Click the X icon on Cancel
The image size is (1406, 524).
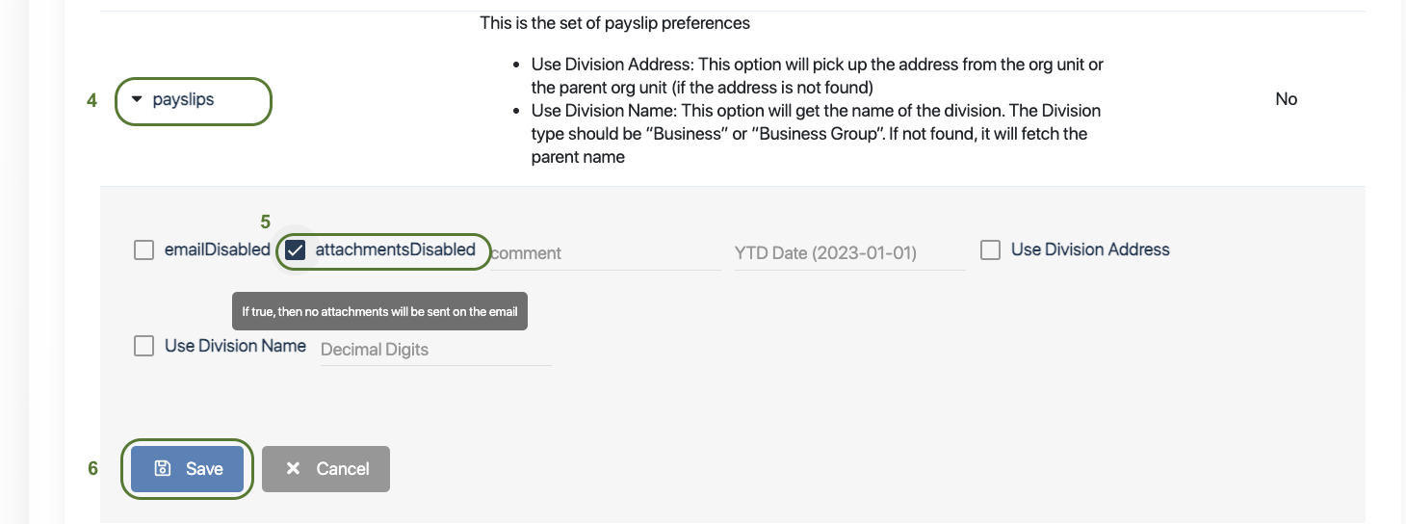tap(294, 469)
